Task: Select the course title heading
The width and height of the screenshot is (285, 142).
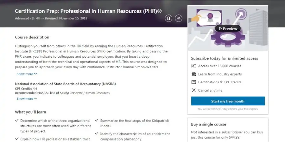Action: click(88, 11)
